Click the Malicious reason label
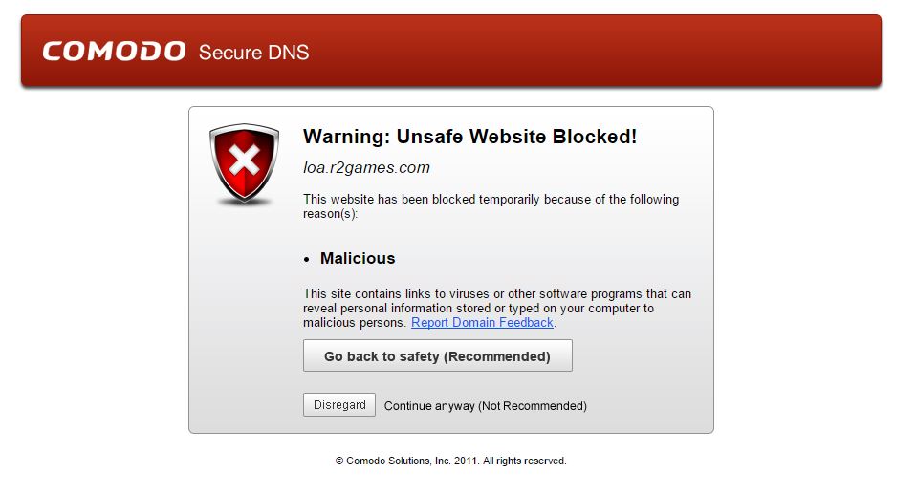Image resolution: width=916 pixels, height=493 pixels. 358,258
